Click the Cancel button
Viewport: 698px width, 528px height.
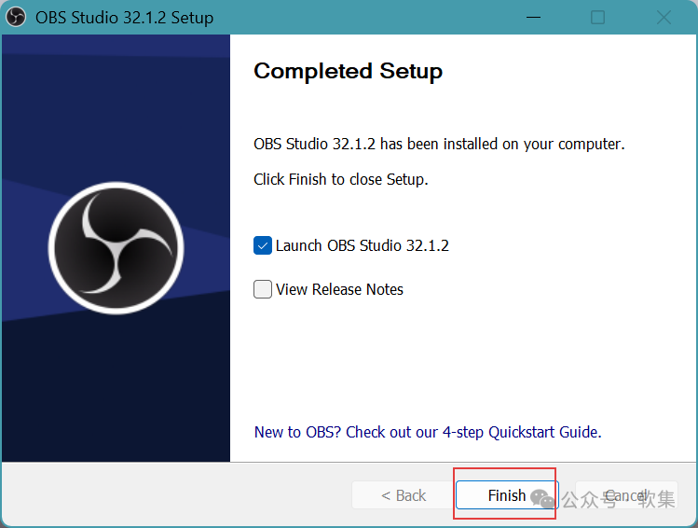tap(626, 495)
